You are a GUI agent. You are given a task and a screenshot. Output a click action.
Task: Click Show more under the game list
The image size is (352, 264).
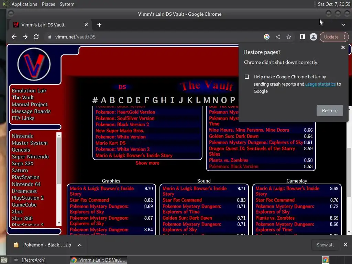(147, 163)
